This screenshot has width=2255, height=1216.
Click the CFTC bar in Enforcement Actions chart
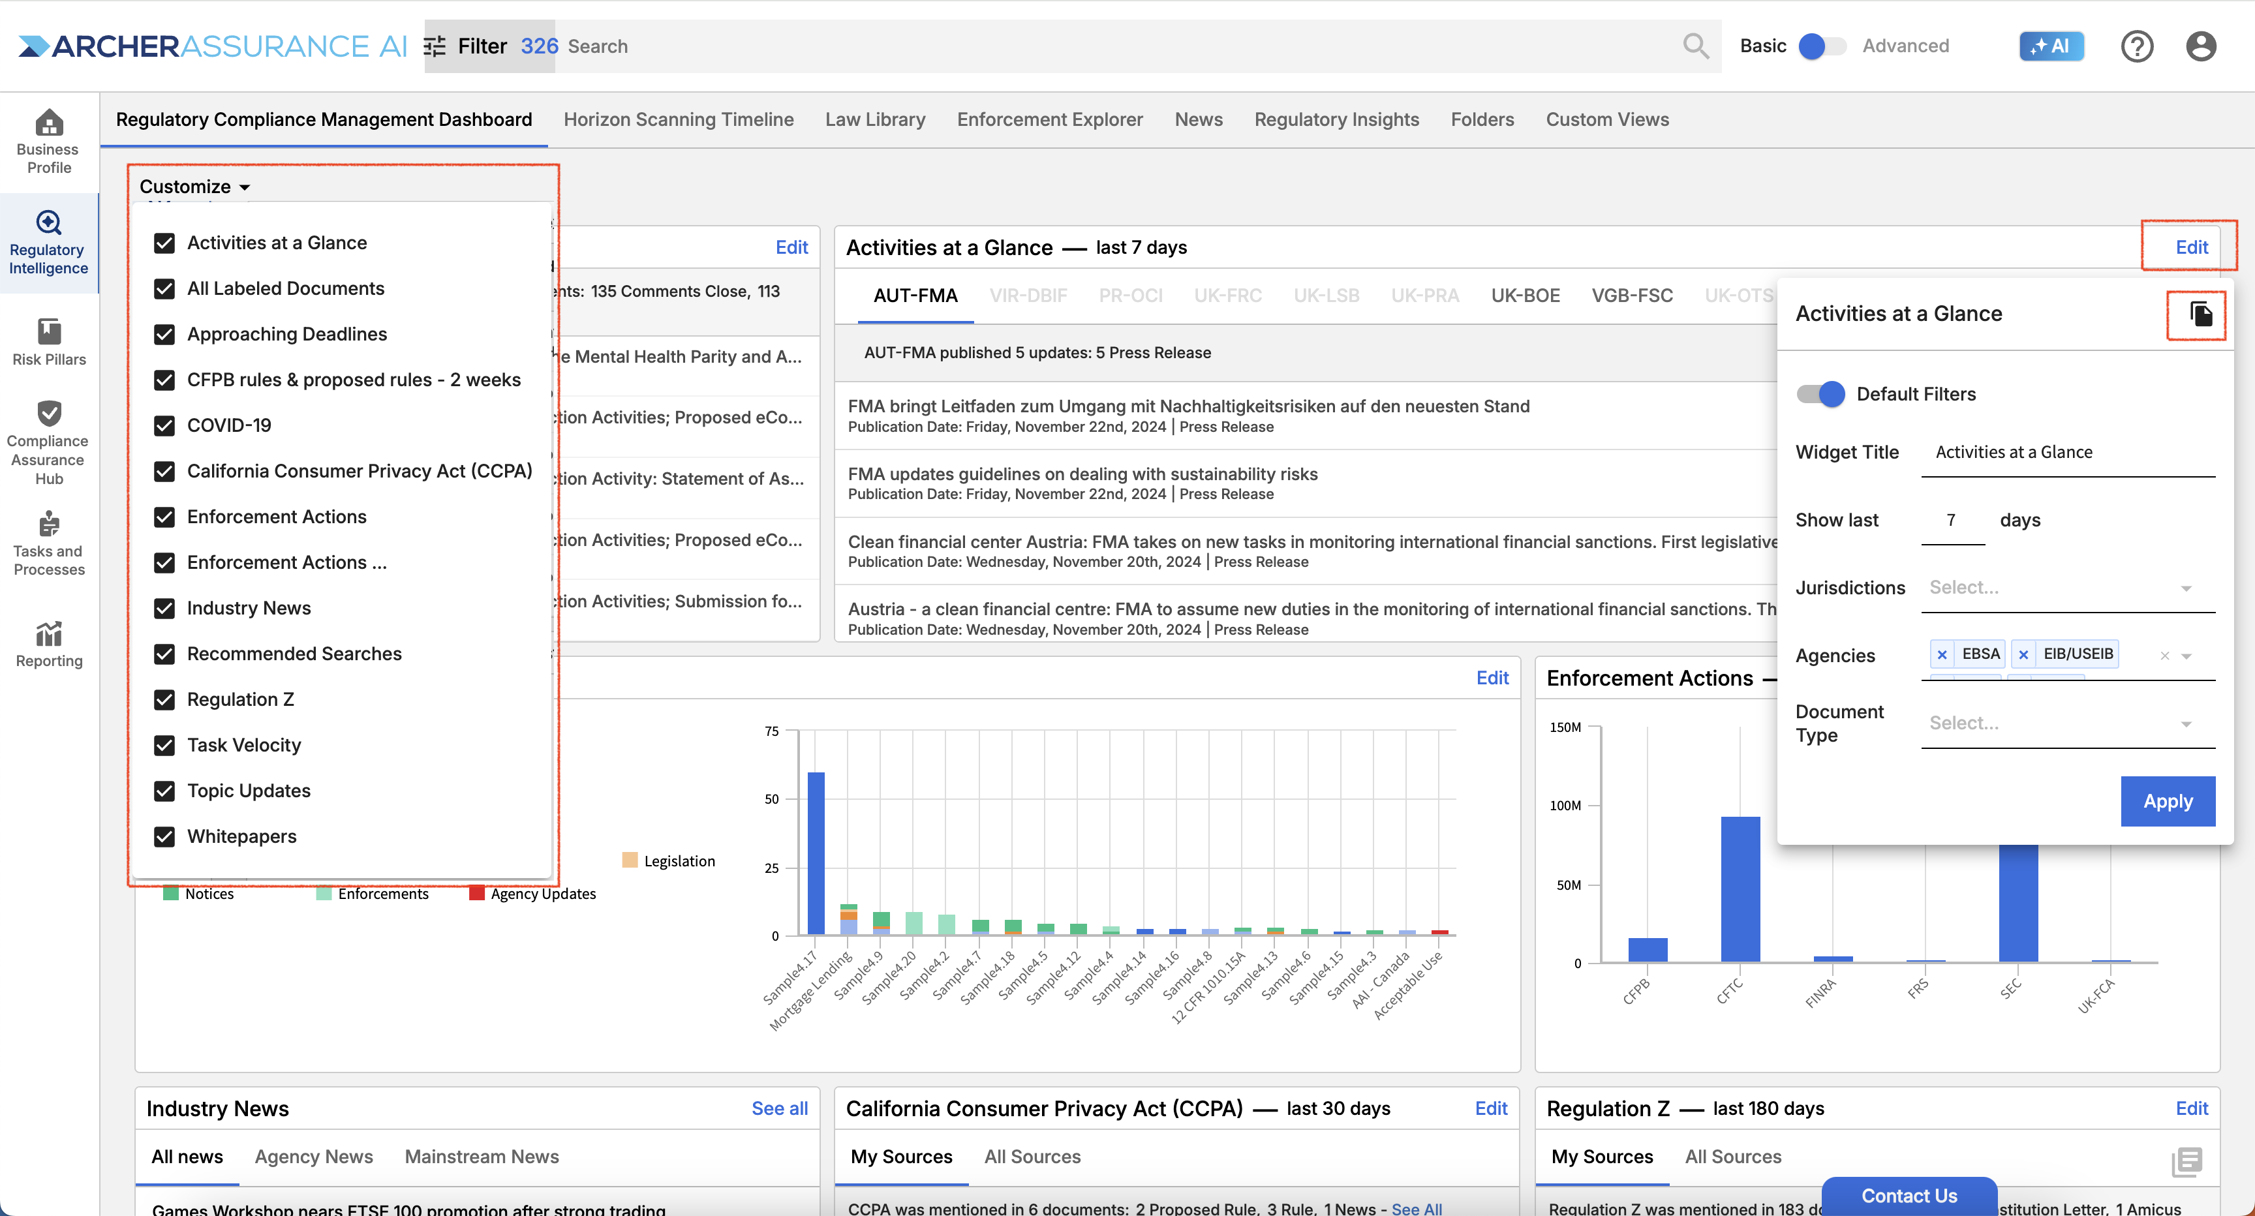pos(1740,889)
